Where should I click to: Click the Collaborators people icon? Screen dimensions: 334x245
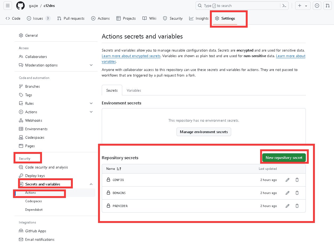pos(21,57)
